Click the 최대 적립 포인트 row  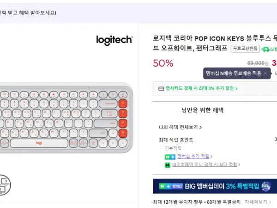click(176, 140)
